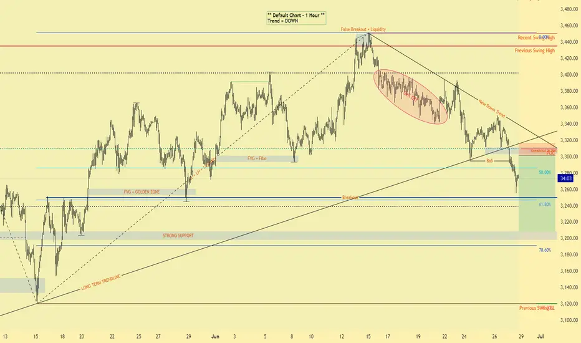Select date 8 on the time axis
The image size is (581, 343).
[292, 337]
